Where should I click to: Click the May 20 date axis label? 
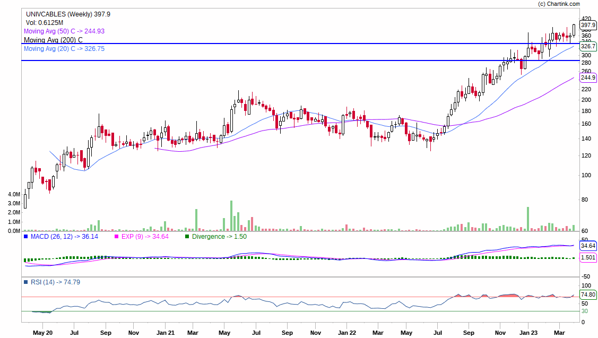coord(42,333)
